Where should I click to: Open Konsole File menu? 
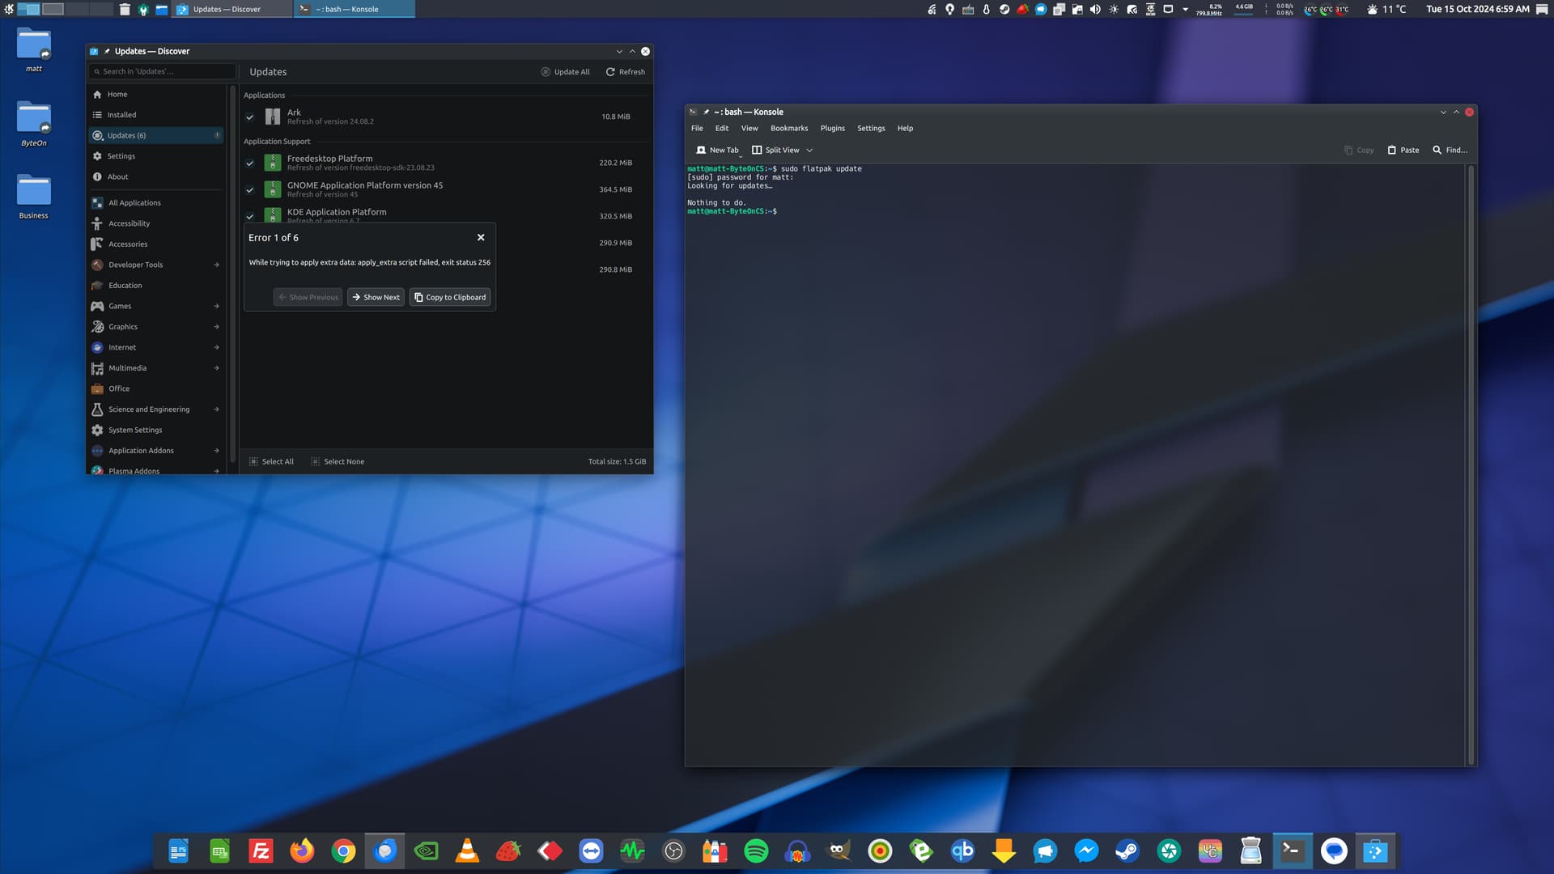pos(697,128)
